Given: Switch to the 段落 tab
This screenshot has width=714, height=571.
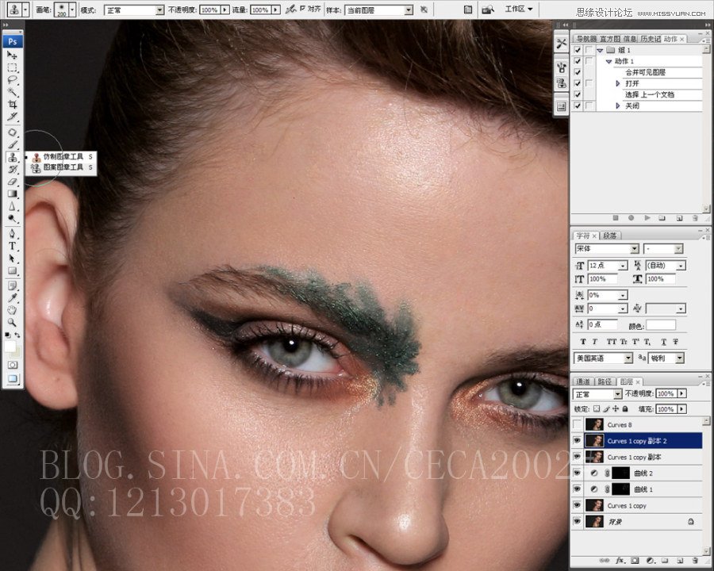Looking at the screenshot, I should pos(609,236).
